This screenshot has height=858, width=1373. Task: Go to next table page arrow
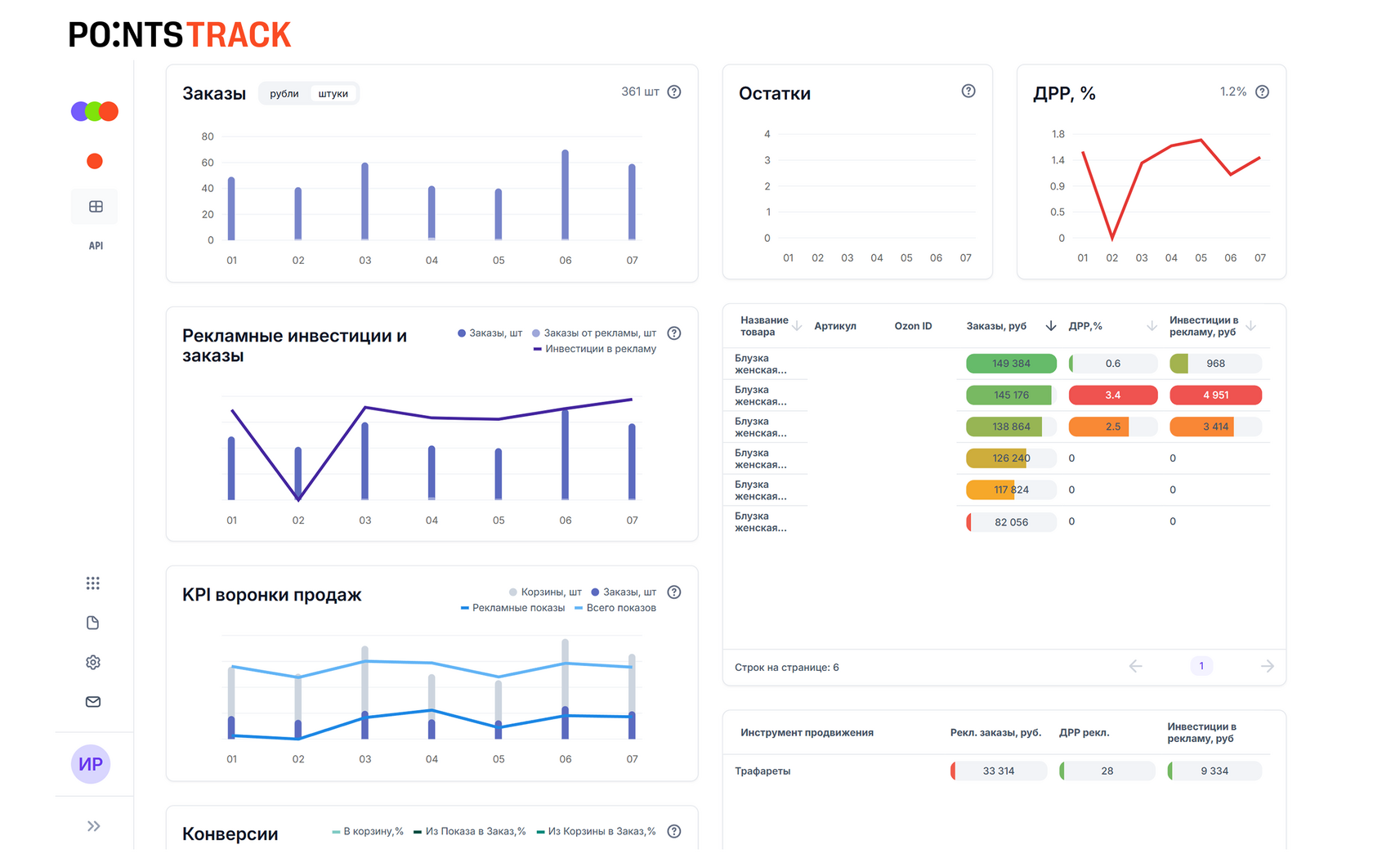click(x=1268, y=667)
